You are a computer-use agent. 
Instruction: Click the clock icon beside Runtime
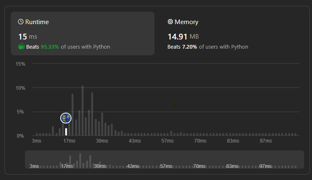tap(21, 22)
